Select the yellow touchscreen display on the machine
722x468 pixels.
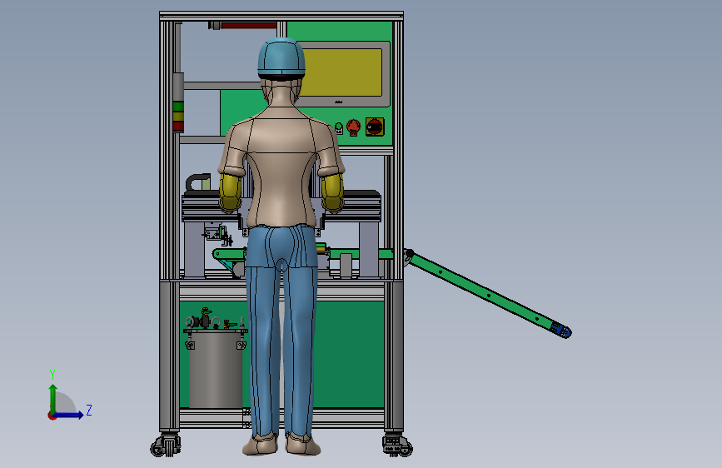tap(342, 72)
